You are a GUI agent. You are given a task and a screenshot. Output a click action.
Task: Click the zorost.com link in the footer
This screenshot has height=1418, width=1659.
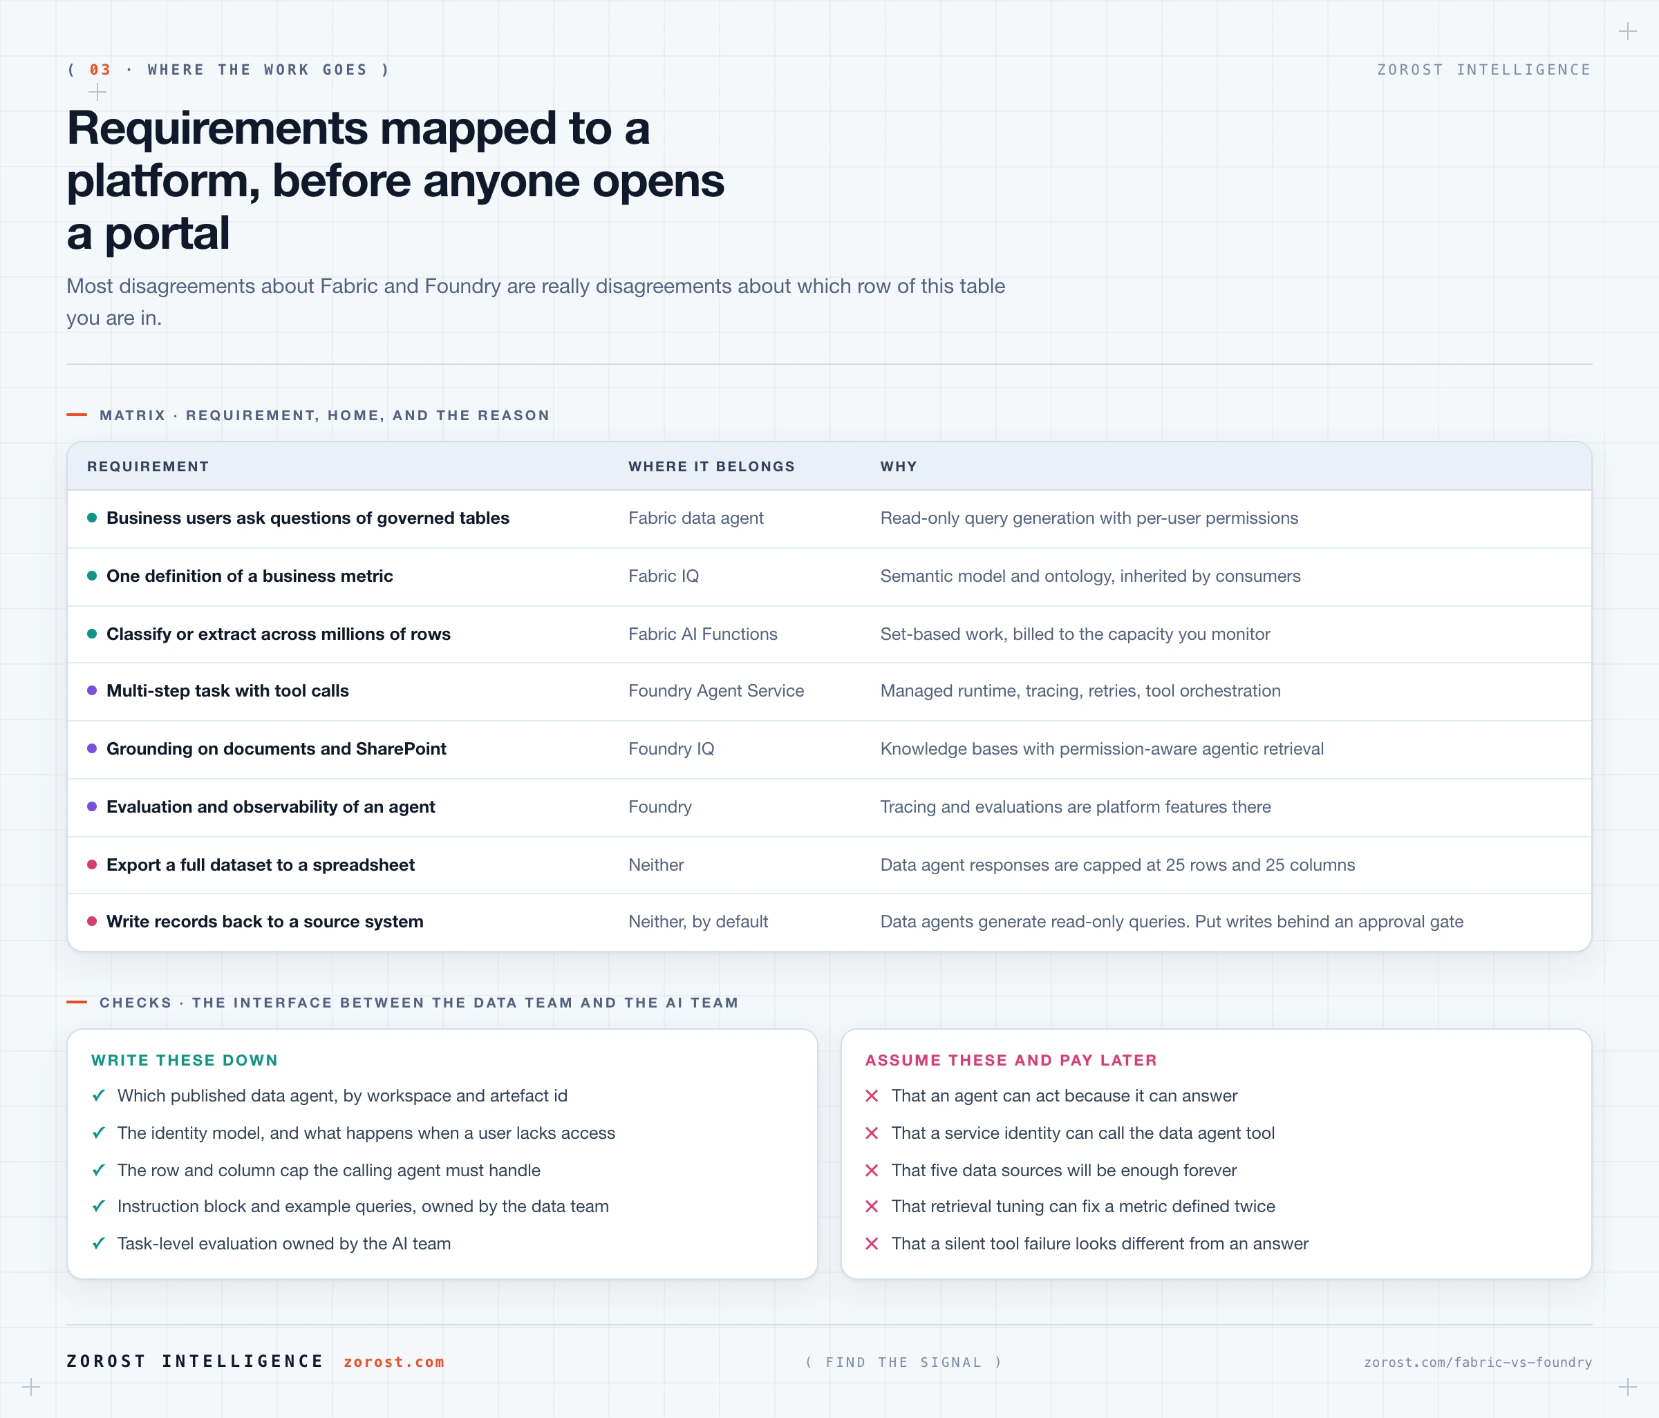pyautogui.click(x=393, y=1362)
